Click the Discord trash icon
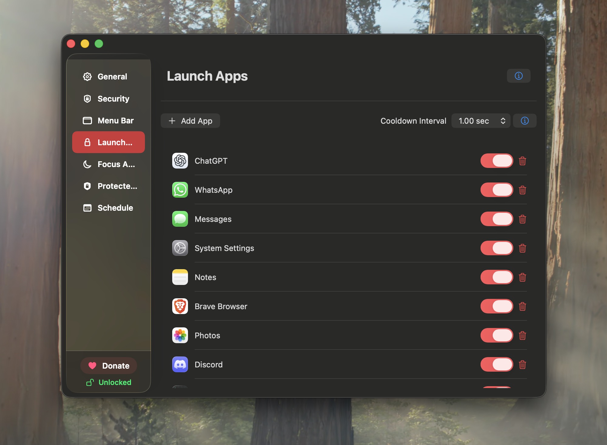 click(x=522, y=365)
